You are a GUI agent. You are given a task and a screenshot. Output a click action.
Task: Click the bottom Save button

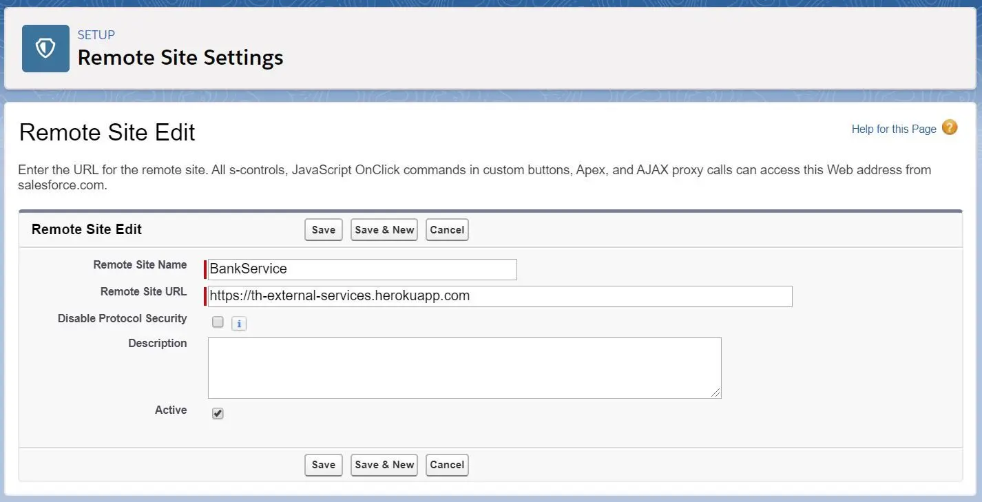point(324,465)
